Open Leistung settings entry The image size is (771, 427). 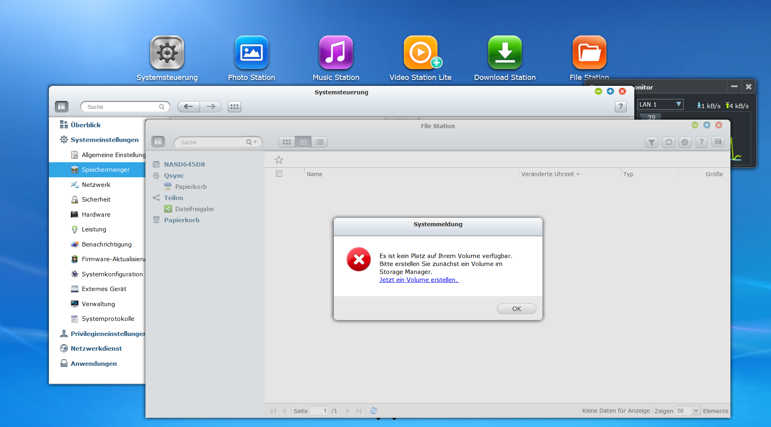point(94,229)
